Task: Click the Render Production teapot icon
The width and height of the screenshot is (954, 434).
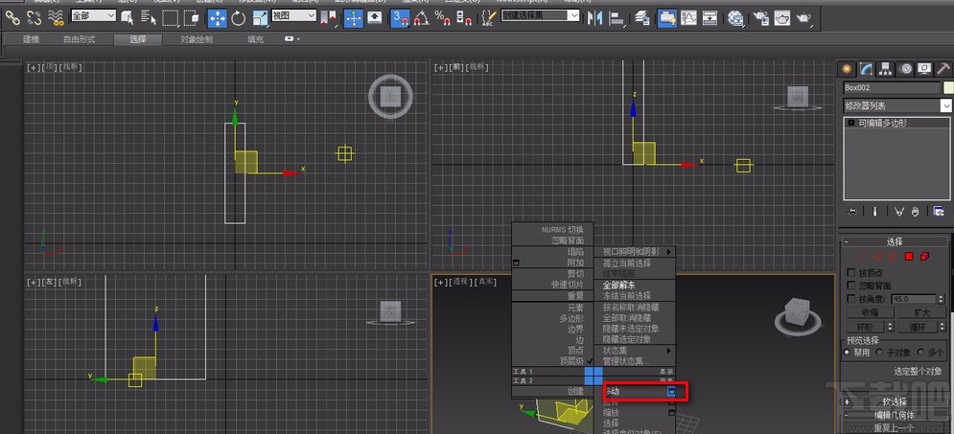Action: [804, 19]
